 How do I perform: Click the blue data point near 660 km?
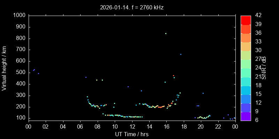[181, 54]
